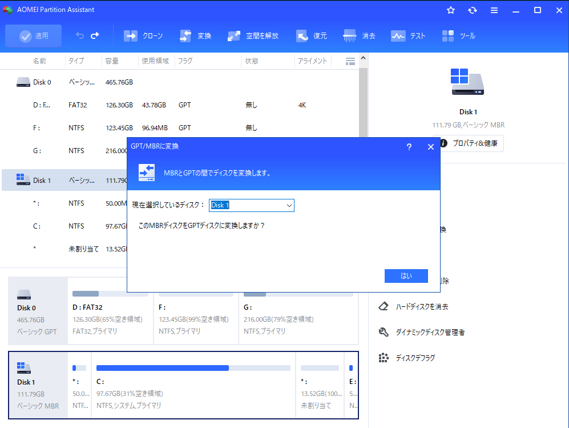Screen dimensions: 569x428
Task: Sort by the Capacity (容量) column header
Action: click(x=112, y=61)
